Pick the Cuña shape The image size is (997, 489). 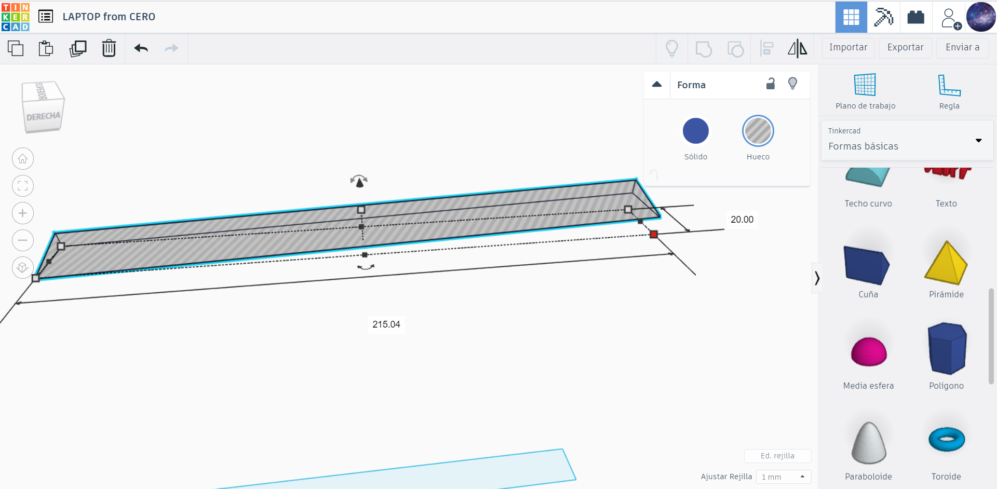pos(868,266)
